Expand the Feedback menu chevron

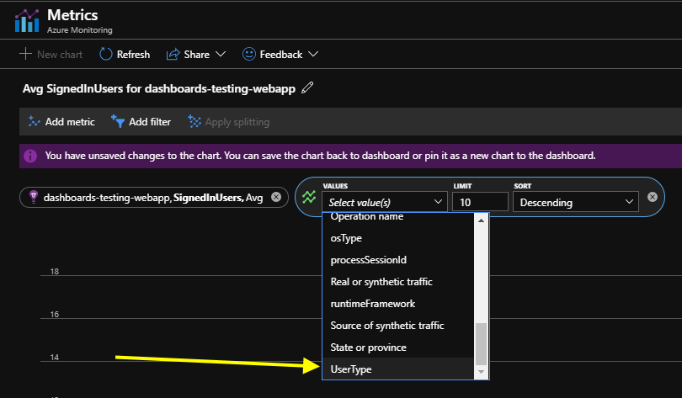313,54
